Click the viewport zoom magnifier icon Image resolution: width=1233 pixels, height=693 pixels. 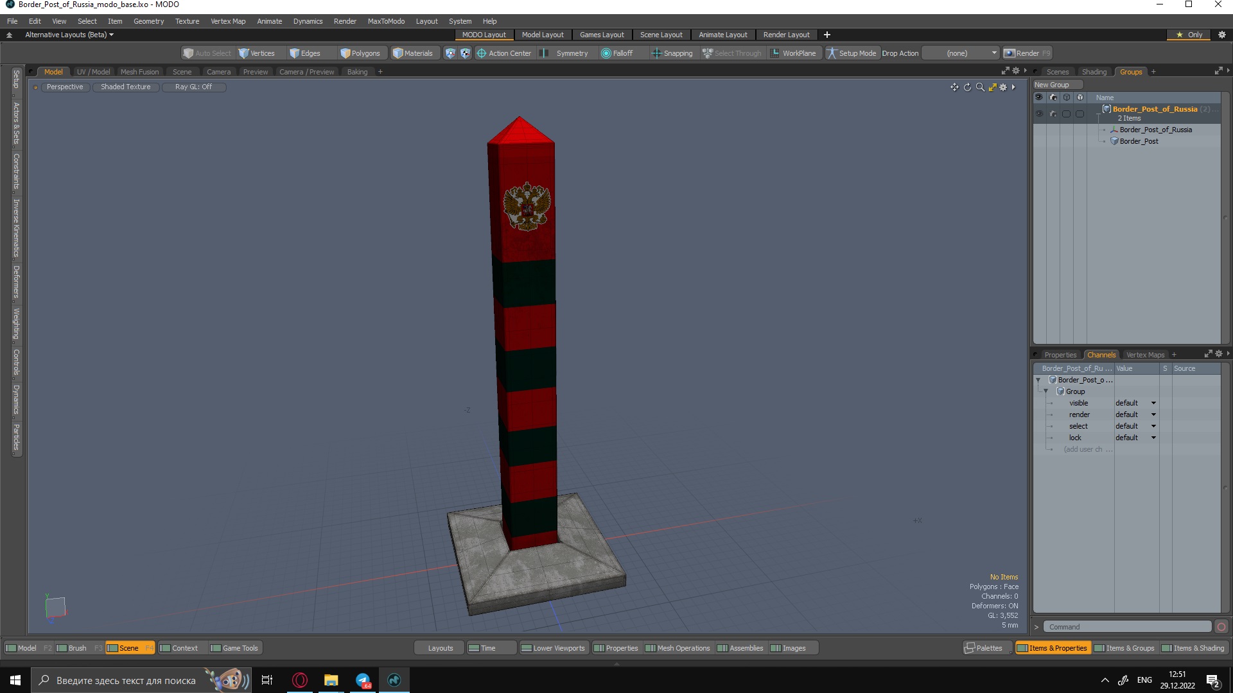pos(980,87)
